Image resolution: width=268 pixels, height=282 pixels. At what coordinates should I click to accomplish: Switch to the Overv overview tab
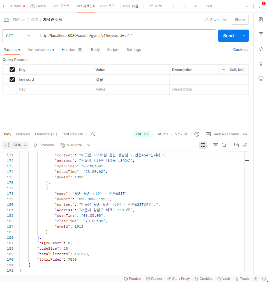pyautogui.click(x=38, y=6)
